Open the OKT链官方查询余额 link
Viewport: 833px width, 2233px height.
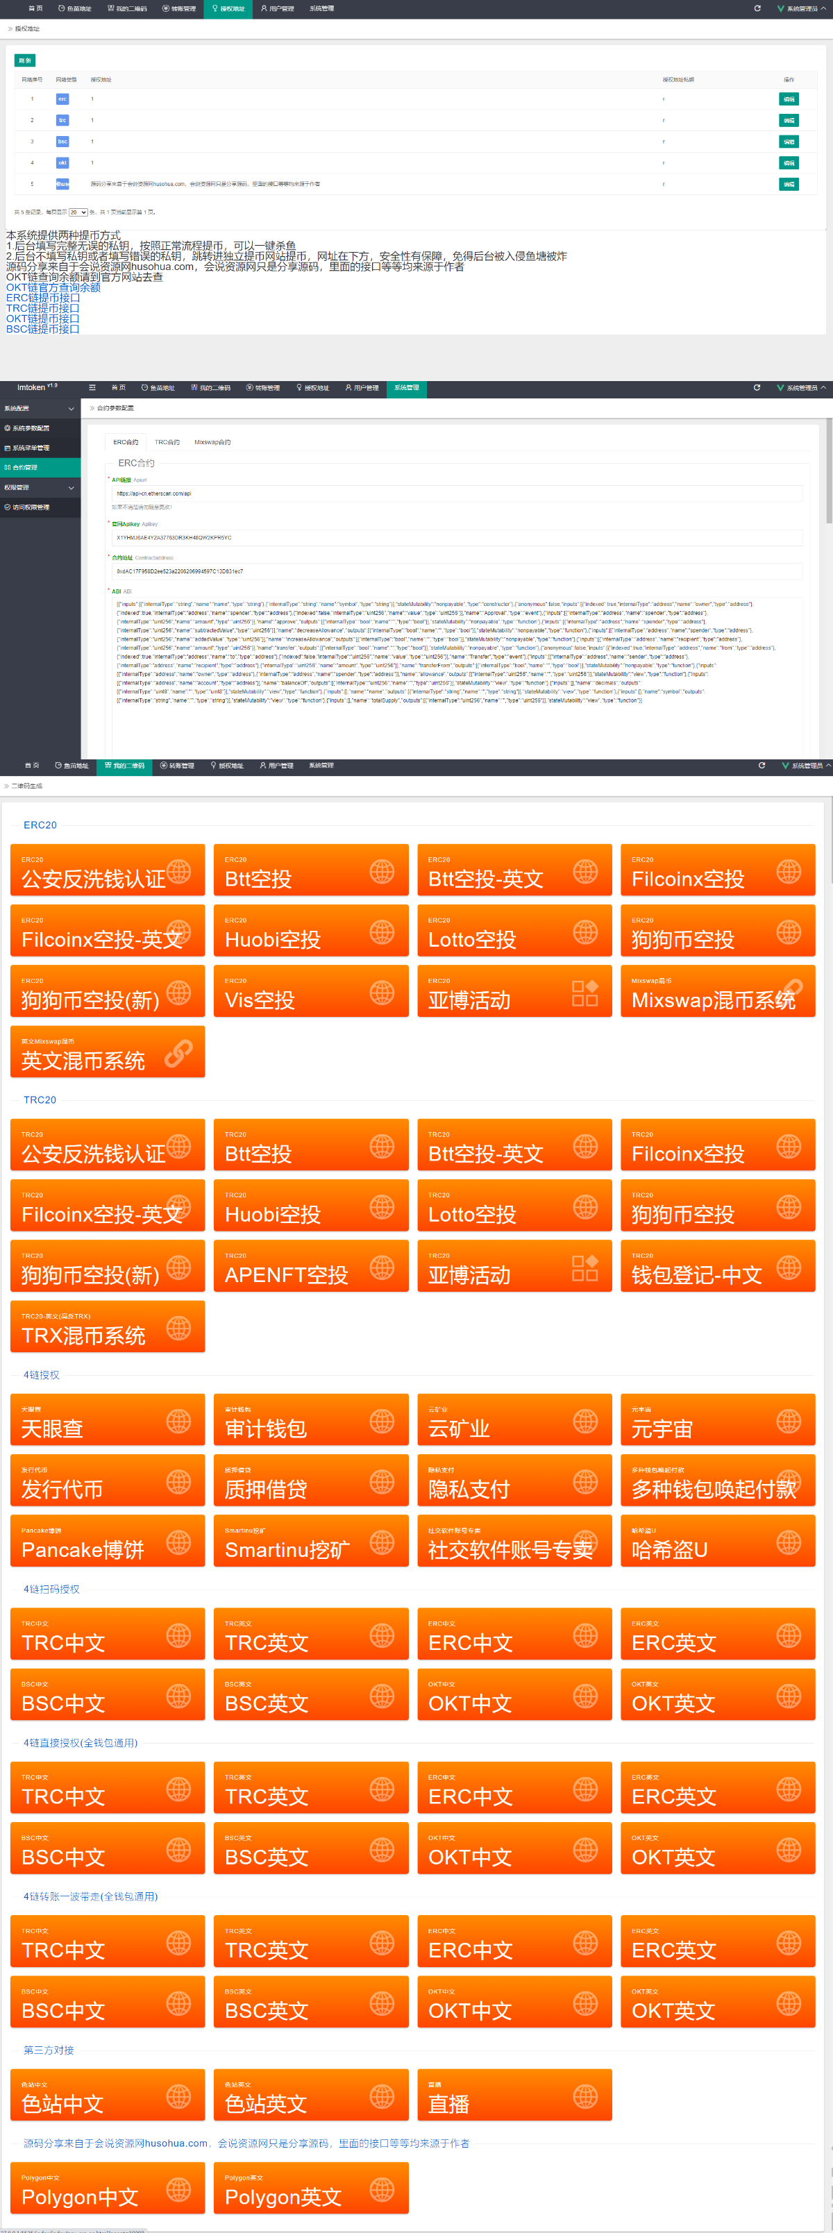click(53, 288)
